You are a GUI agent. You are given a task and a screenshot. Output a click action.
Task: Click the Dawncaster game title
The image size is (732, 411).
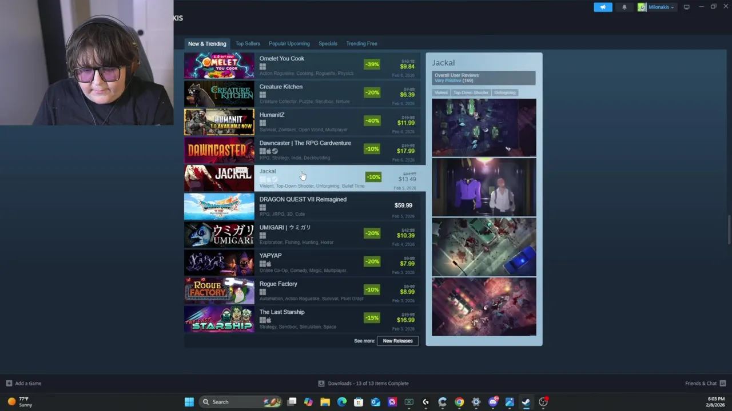click(x=305, y=143)
